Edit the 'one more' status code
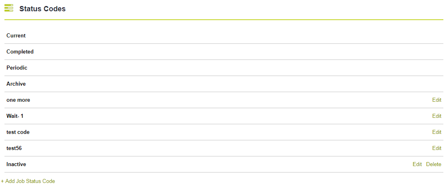Image resolution: width=447 pixels, height=189 pixels. pyautogui.click(x=437, y=100)
